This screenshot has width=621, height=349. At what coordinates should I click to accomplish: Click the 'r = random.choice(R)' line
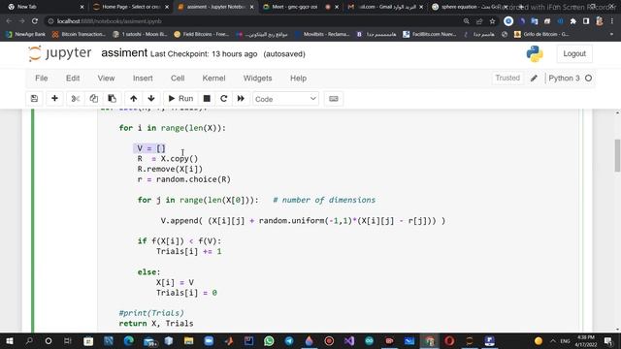coord(184,179)
